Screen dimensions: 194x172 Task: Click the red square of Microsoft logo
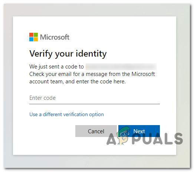click(x=31, y=35)
